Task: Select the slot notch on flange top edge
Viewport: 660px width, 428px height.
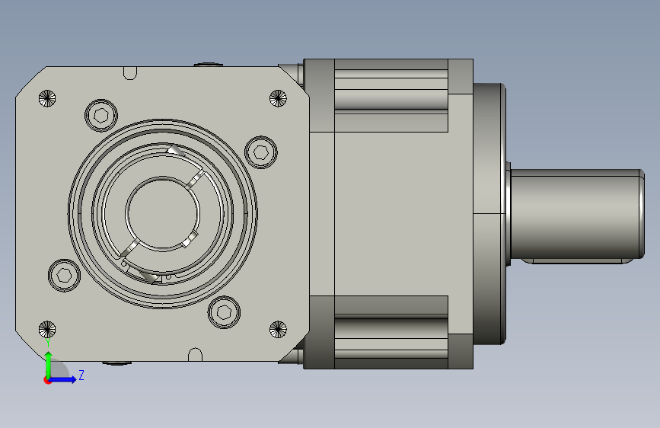Action: click(130, 73)
